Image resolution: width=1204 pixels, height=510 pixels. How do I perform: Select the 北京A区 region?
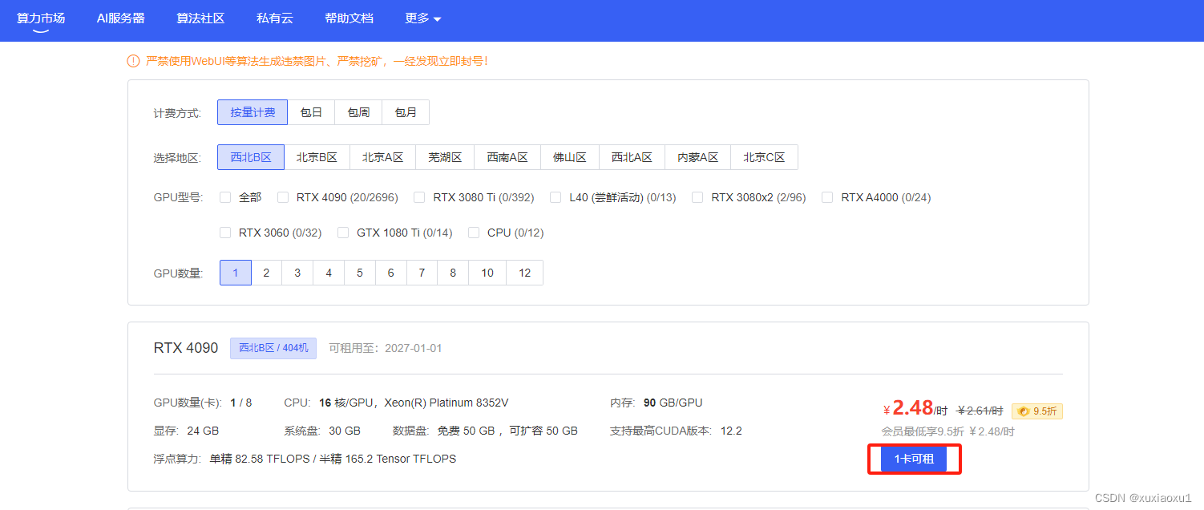382,157
